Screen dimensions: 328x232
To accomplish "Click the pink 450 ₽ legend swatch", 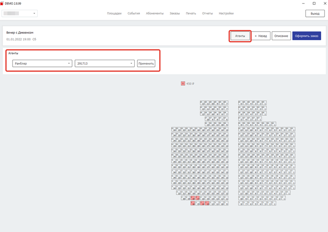I will click(x=183, y=84).
